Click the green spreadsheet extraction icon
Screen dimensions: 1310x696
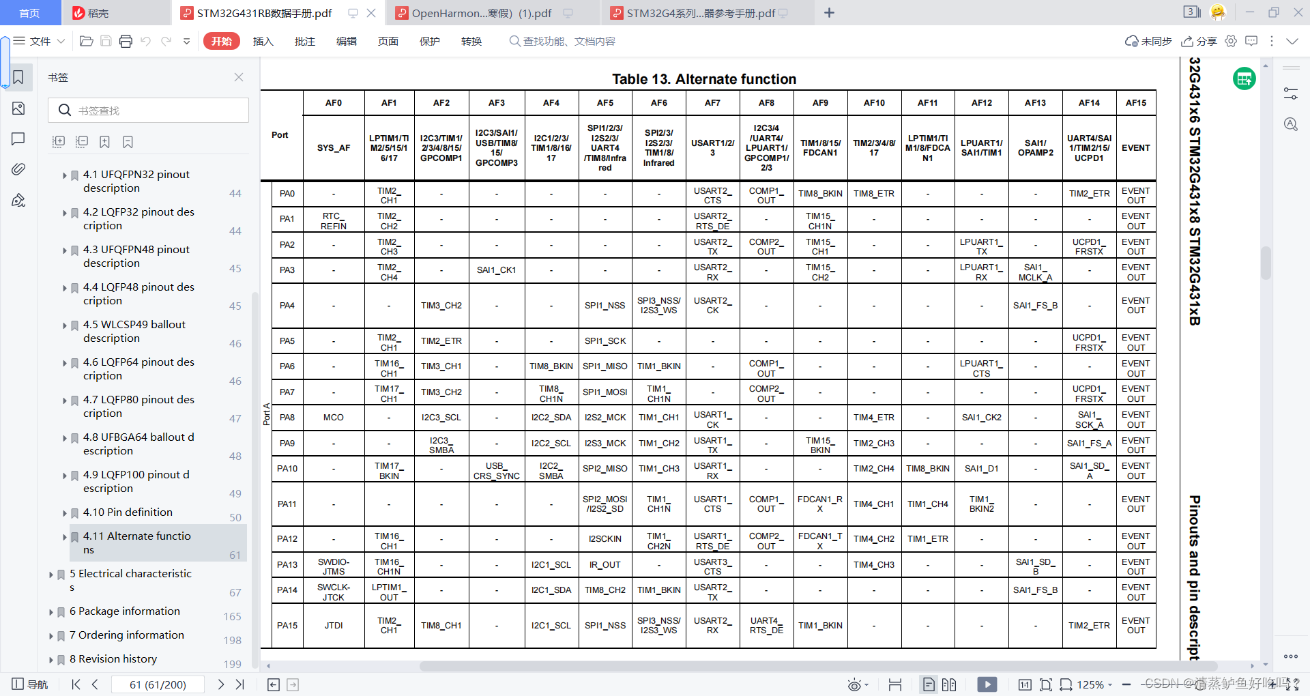(1244, 78)
